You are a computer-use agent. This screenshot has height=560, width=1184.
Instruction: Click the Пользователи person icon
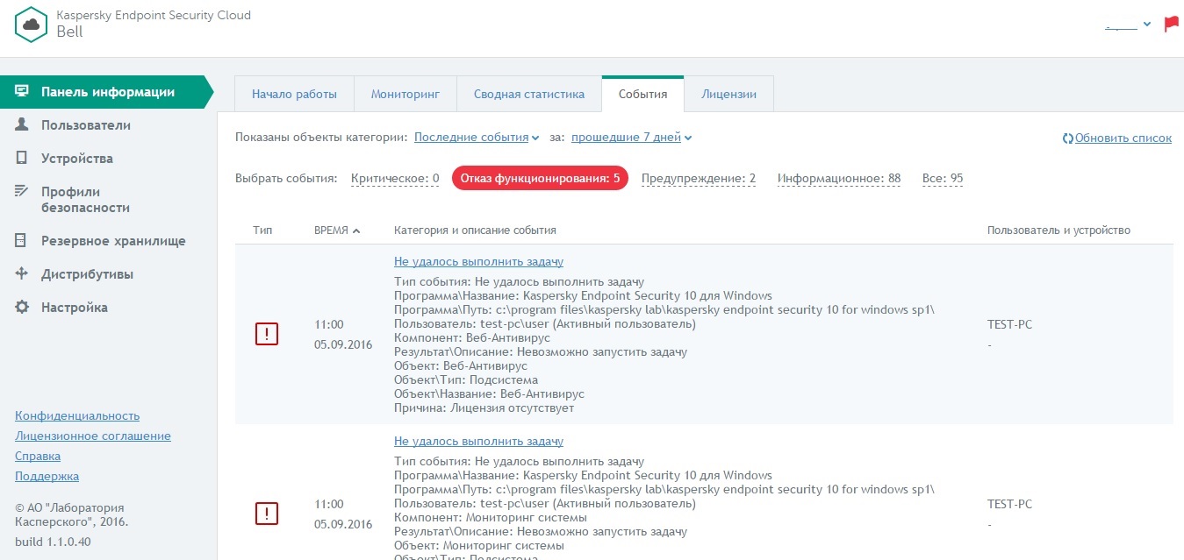(22, 125)
